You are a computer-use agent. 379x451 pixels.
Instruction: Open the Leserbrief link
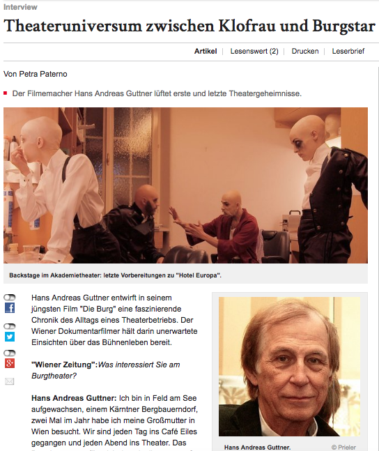[348, 51]
